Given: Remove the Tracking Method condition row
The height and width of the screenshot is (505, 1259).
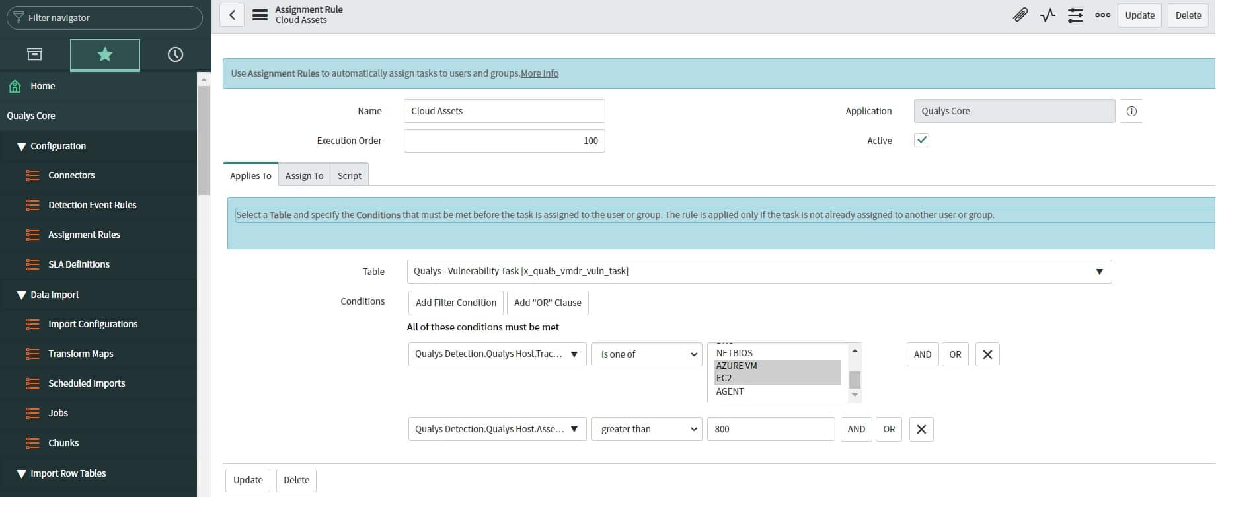Looking at the screenshot, I should coord(987,354).
